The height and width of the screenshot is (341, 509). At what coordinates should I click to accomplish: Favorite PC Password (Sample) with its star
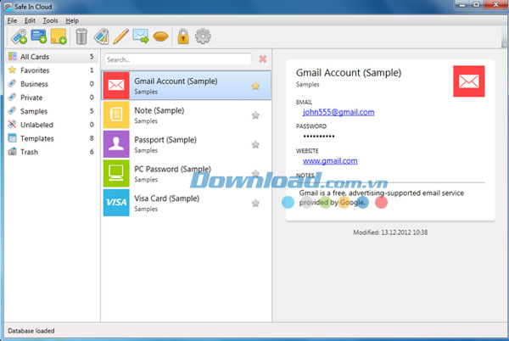click(x=255, y=173)
